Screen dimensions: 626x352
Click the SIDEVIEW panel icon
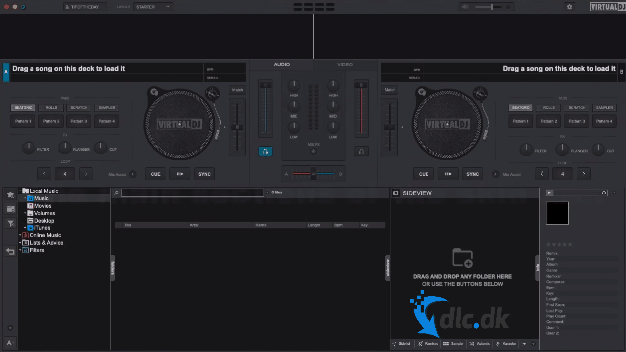pos(395,193)
